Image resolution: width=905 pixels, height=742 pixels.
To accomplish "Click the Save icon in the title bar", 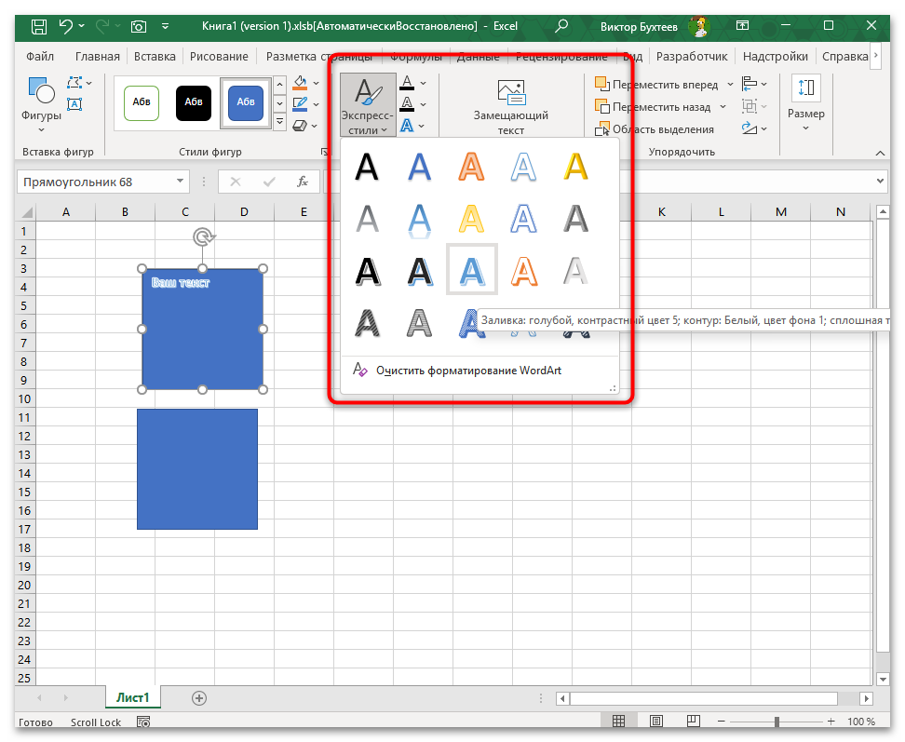I will pos(39,26).
